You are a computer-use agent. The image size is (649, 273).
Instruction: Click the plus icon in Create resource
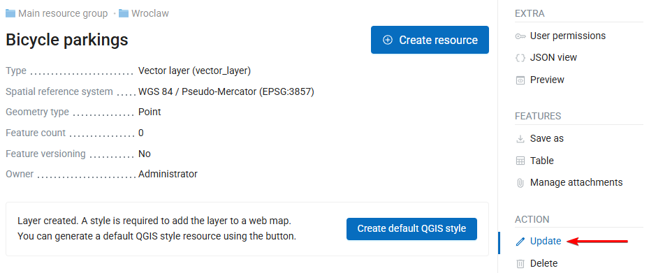click(388, 40)
